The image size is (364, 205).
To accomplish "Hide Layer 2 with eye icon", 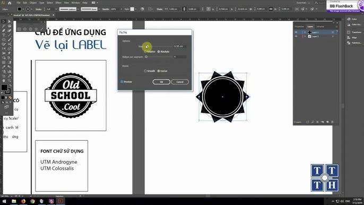I will pyautogui.click(x=296, y=36).
